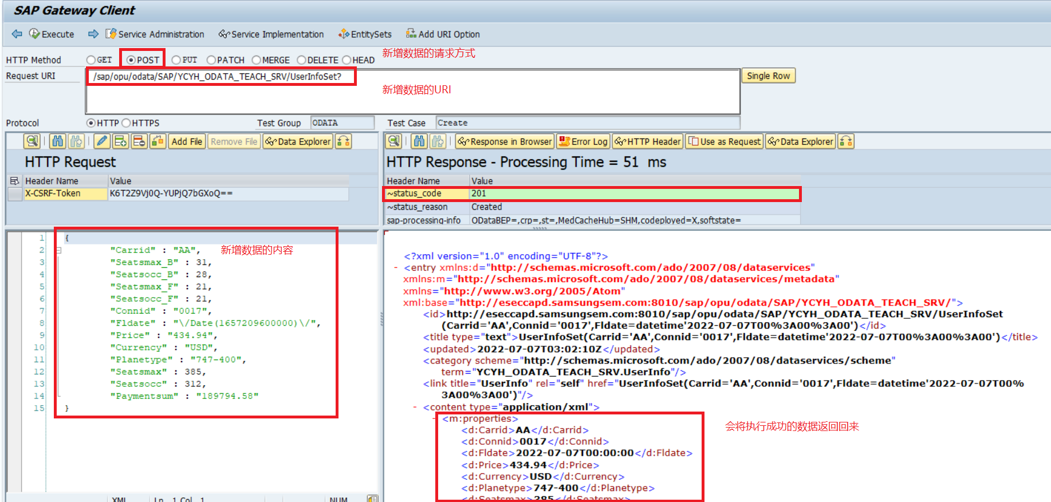Show the HTTP Header
1051x502 pixels.
647,141
